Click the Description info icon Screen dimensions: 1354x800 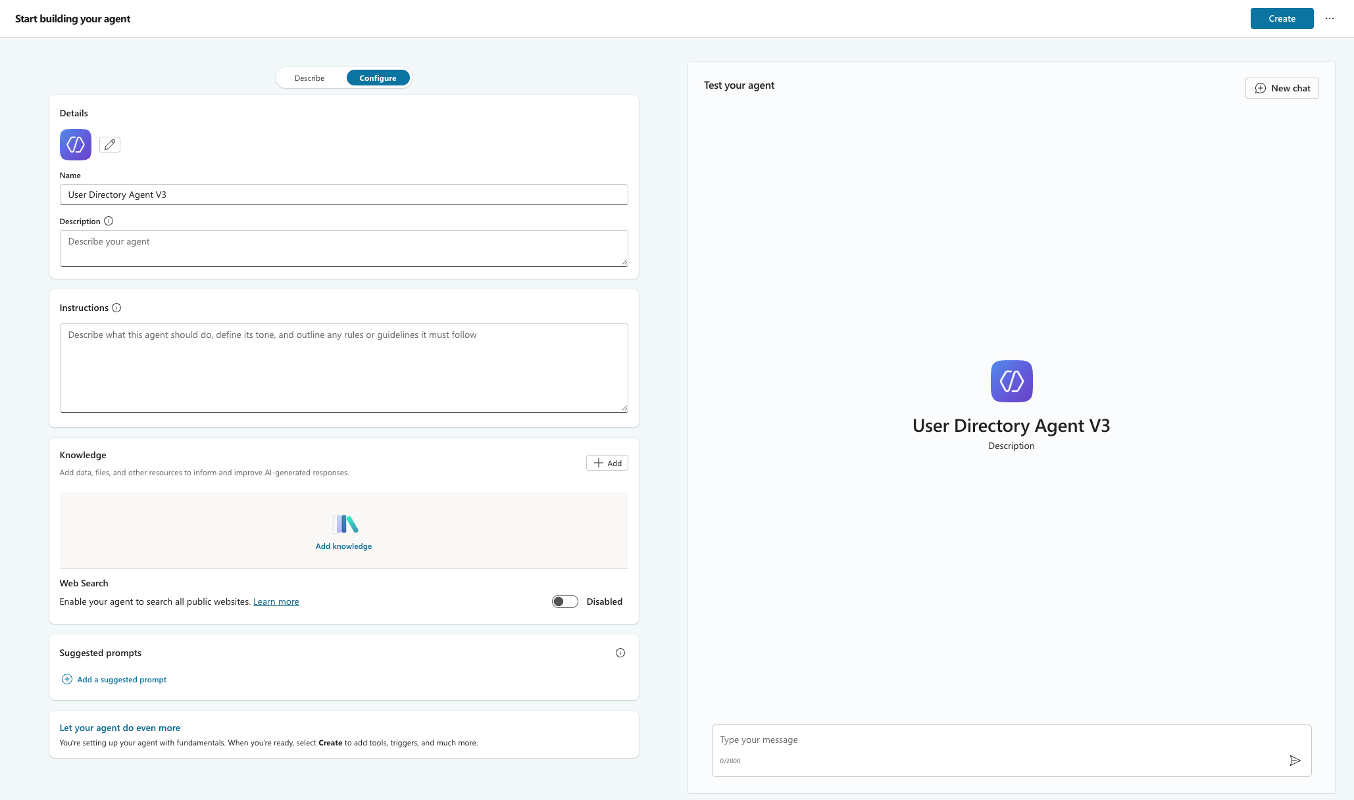(109, 222)
